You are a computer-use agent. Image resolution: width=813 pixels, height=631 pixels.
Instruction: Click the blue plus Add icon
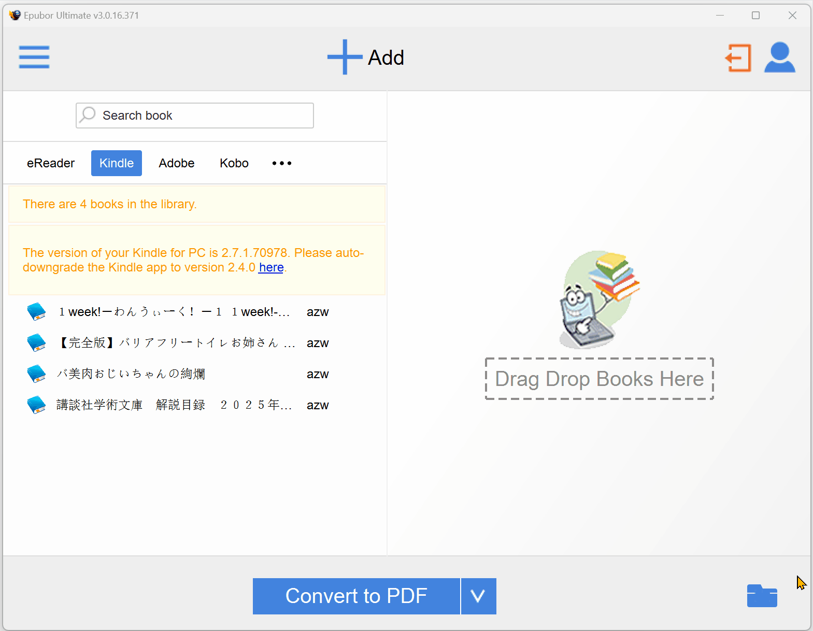click(x=345, y=57)
